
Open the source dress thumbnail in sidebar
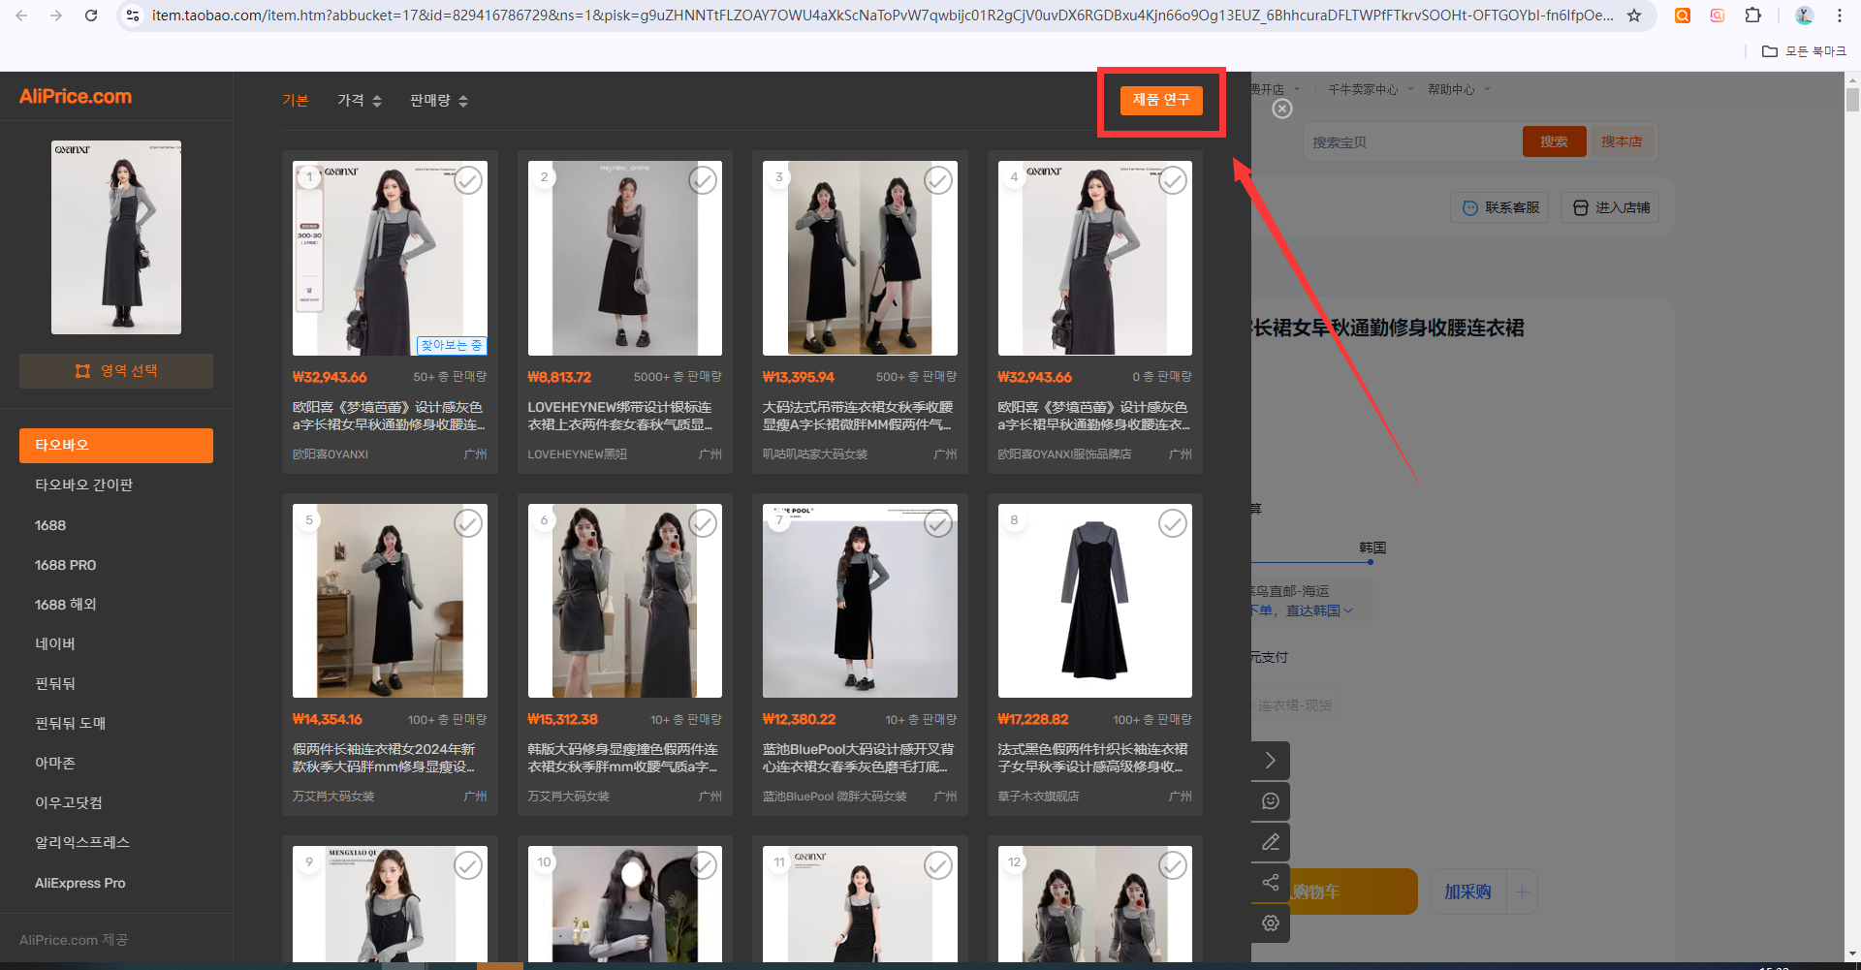tap(116, 237)
